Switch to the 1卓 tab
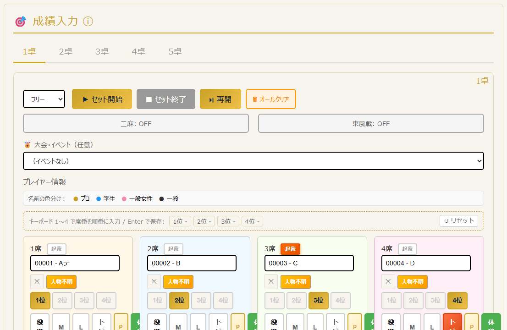Viewport: 507px width, 330px height. tap(29, 52)
